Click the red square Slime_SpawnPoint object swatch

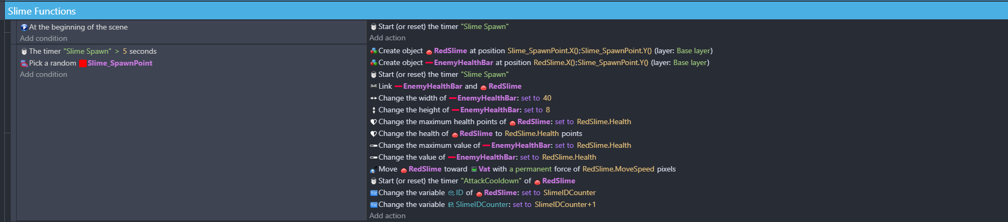(x=83, y=63)
